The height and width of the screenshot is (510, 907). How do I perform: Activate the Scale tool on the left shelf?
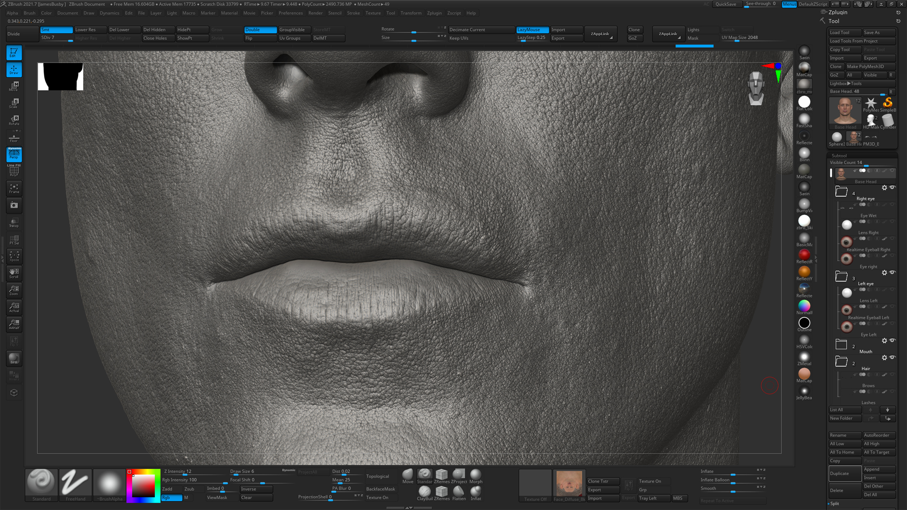click(x=14, y=103)
